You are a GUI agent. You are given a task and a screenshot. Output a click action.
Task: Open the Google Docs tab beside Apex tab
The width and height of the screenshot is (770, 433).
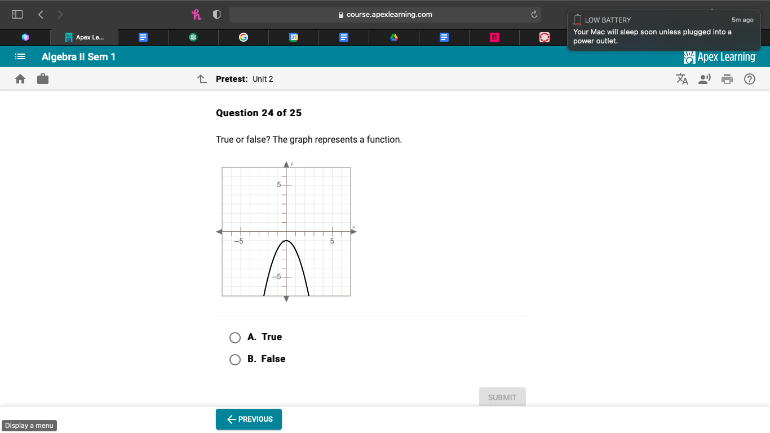(x=143, y=37)
